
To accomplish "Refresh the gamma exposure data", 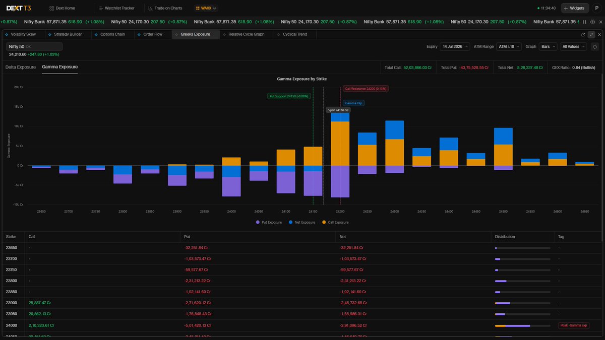I will (x=595, y=46).
